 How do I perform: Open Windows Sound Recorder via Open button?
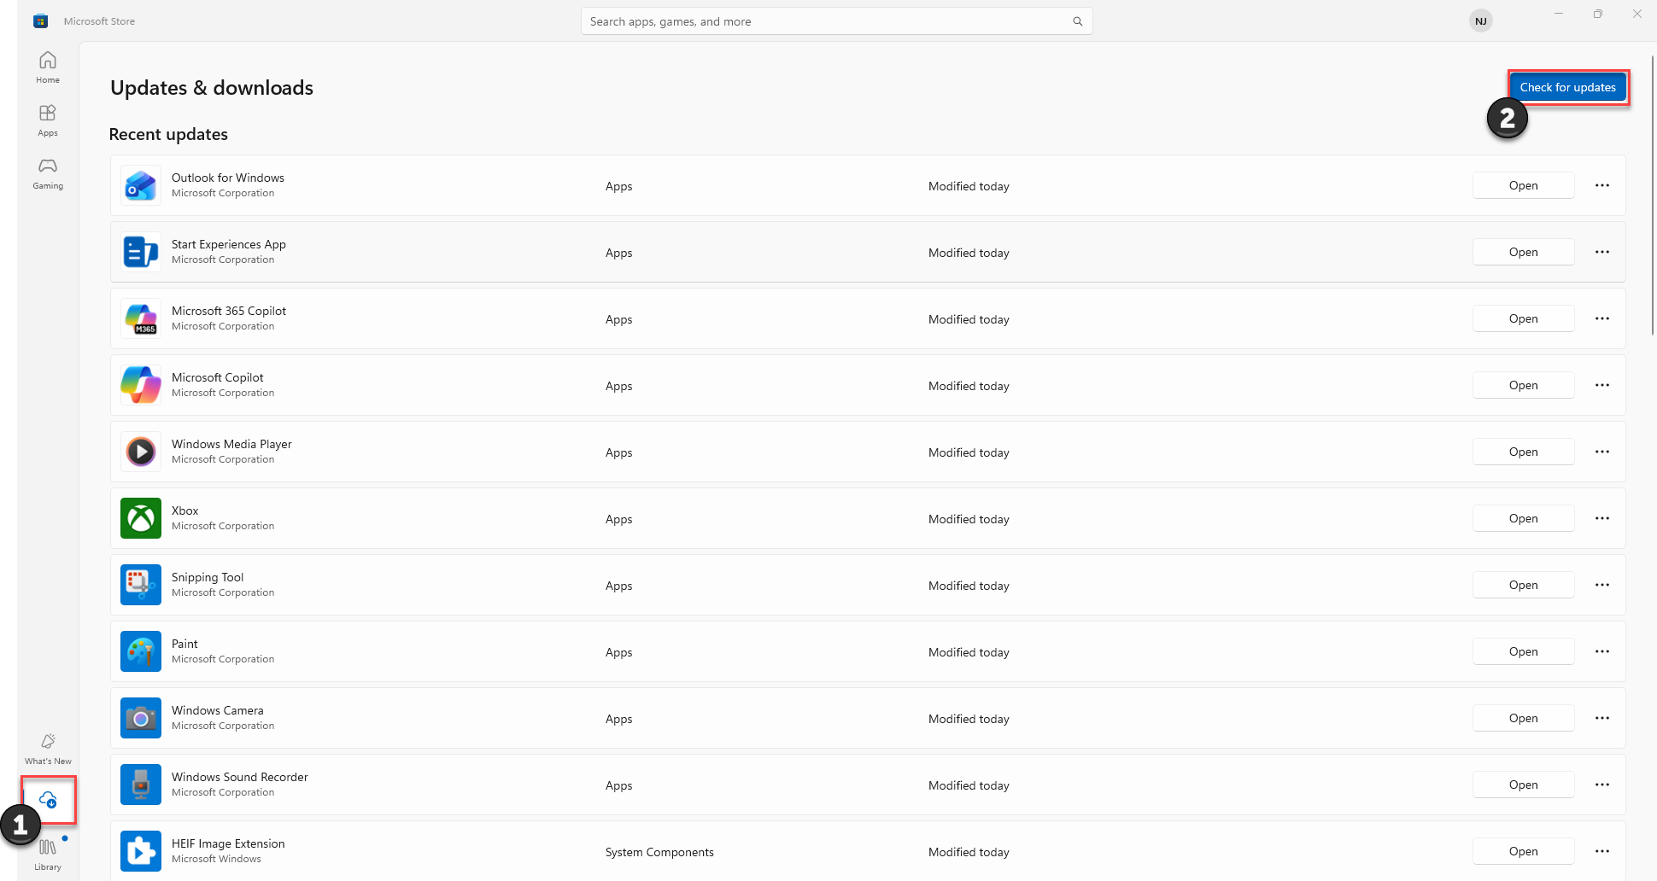click(x=1523, y=785)
